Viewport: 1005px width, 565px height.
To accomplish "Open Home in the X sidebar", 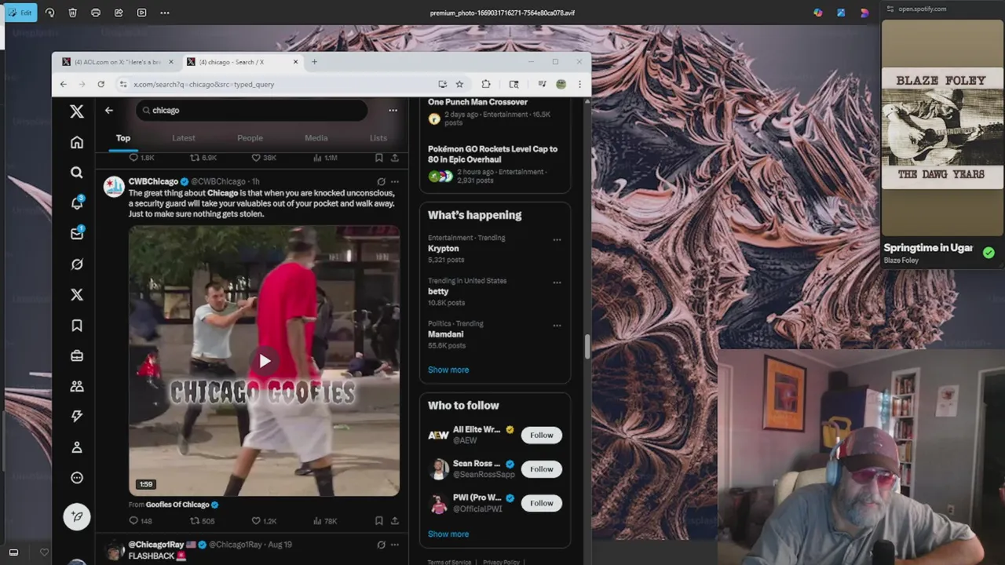I will 77,142.
